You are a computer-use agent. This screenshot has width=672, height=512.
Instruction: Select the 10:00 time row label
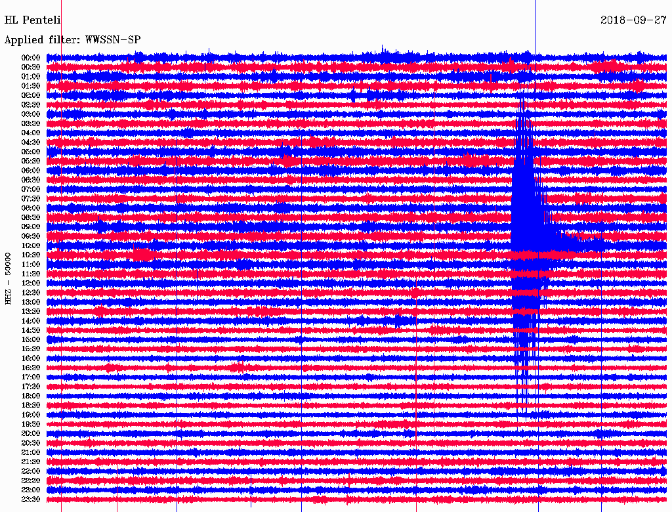[x=30, y=245]
